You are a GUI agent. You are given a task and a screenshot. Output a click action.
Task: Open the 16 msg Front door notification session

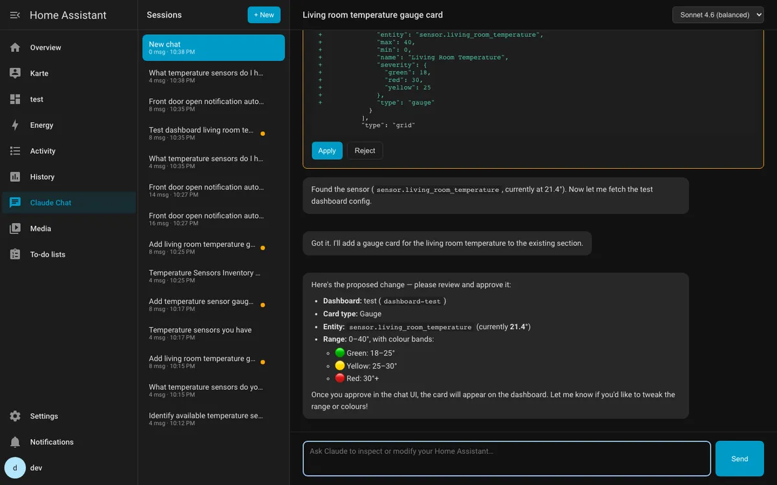(x=214, y=219)
